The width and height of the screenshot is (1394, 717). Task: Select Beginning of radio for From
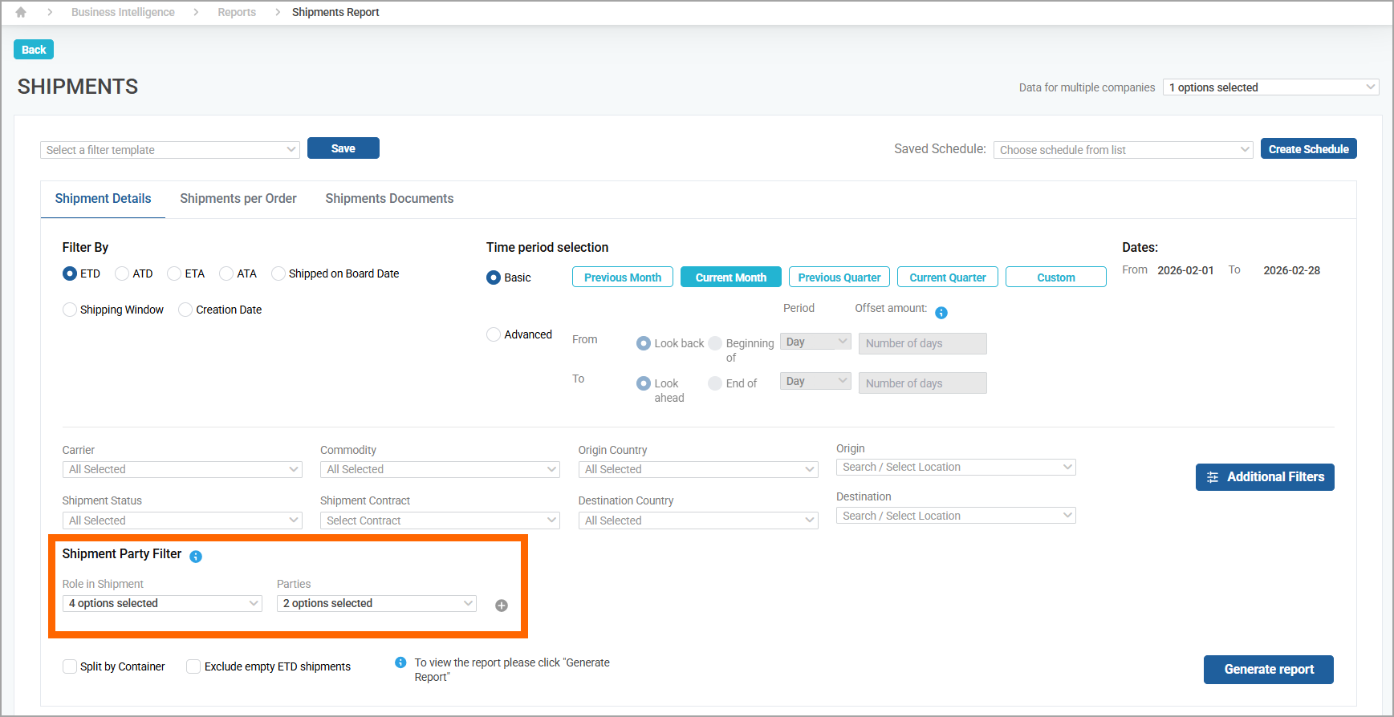point(715,343)
